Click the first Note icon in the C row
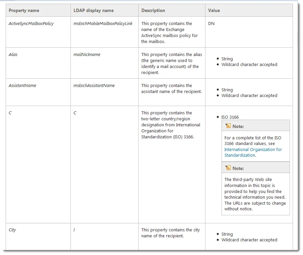The width and height of the screenshot is (303, 255). click(228, 126)
